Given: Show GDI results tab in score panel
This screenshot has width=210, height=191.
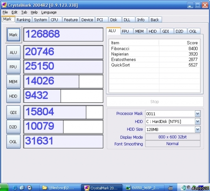Looking at the screenshot, I should coord(167,32).
